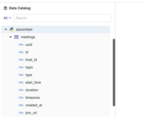Open the All filter dropdown
143x118 pixels.
tap(7, 18)
